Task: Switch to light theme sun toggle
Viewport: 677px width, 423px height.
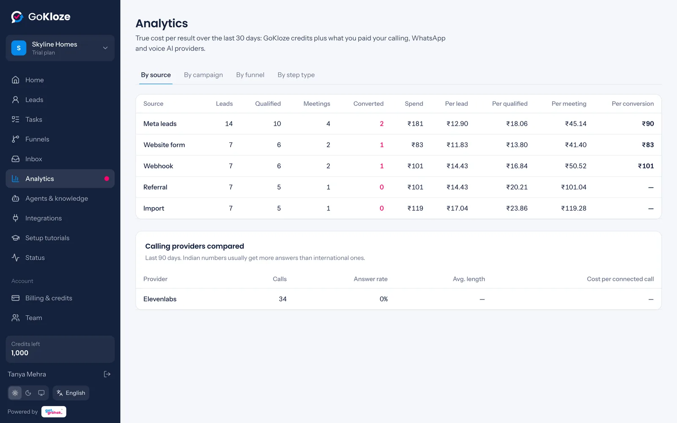Action: click(15, 393)
